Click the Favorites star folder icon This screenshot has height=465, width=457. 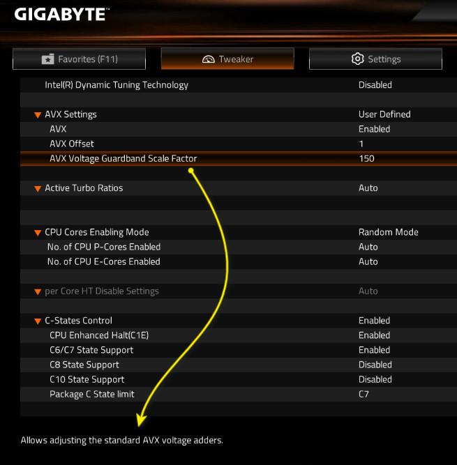point(47,59)
